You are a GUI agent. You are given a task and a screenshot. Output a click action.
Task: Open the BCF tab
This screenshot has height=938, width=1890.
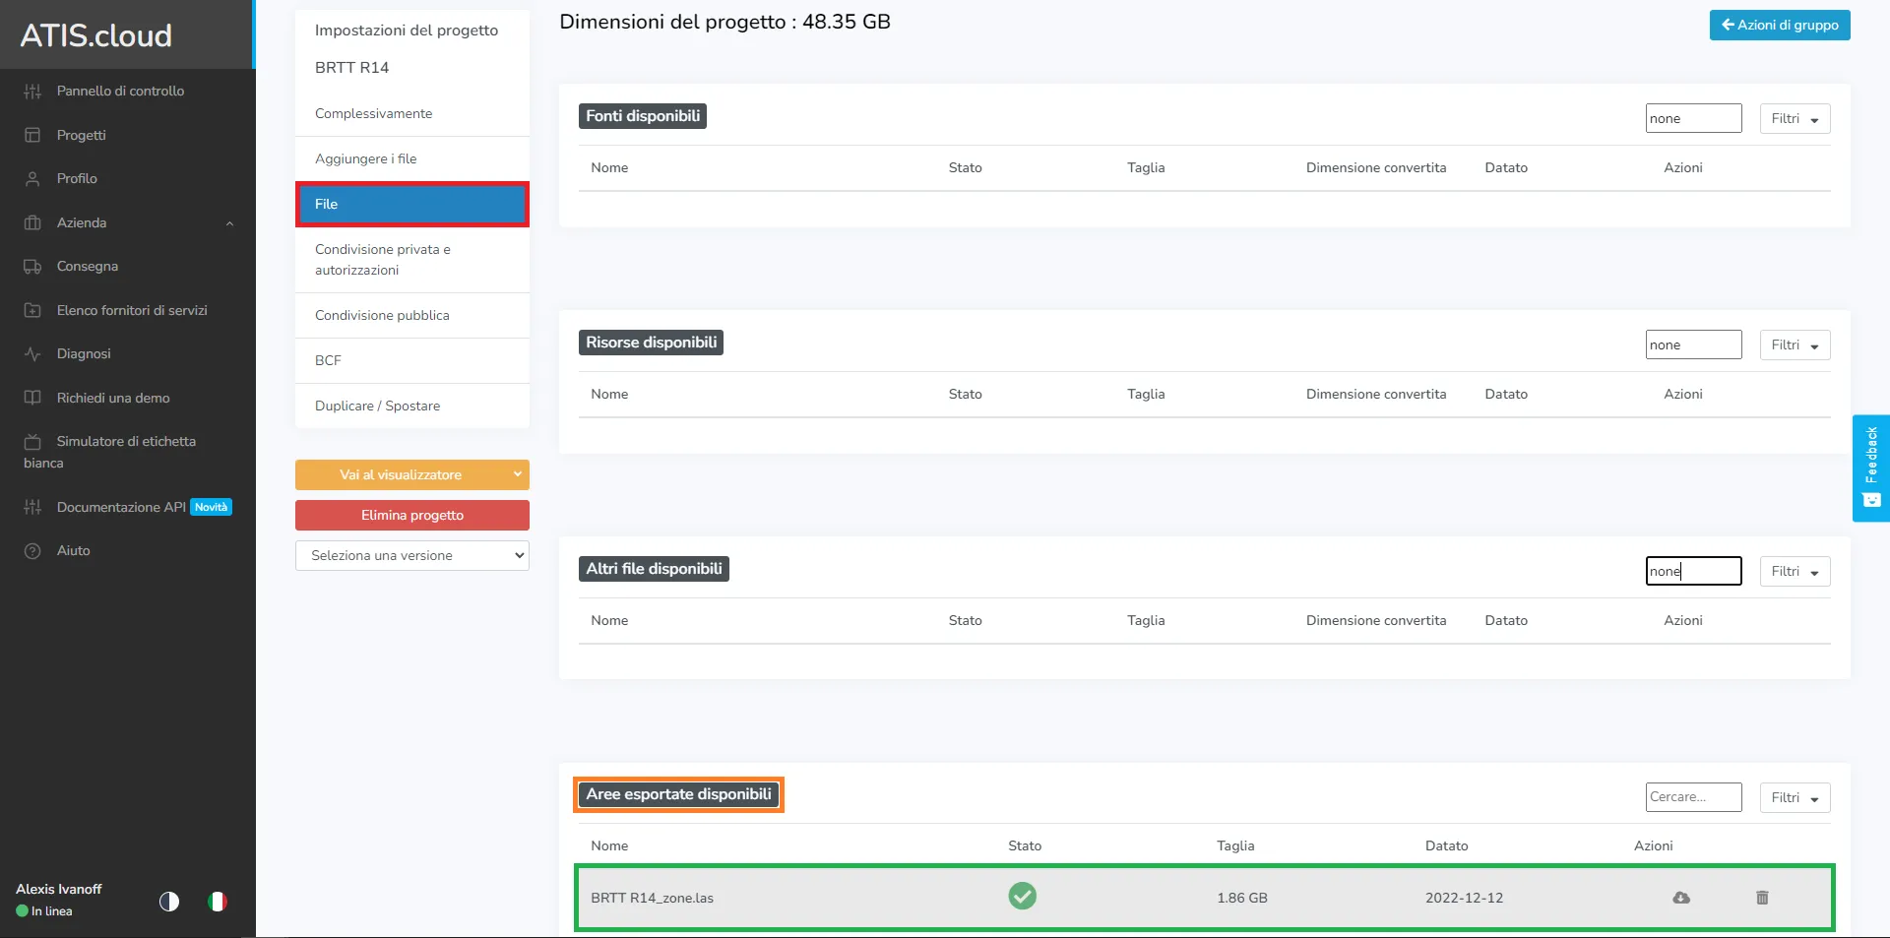(412, 360)
